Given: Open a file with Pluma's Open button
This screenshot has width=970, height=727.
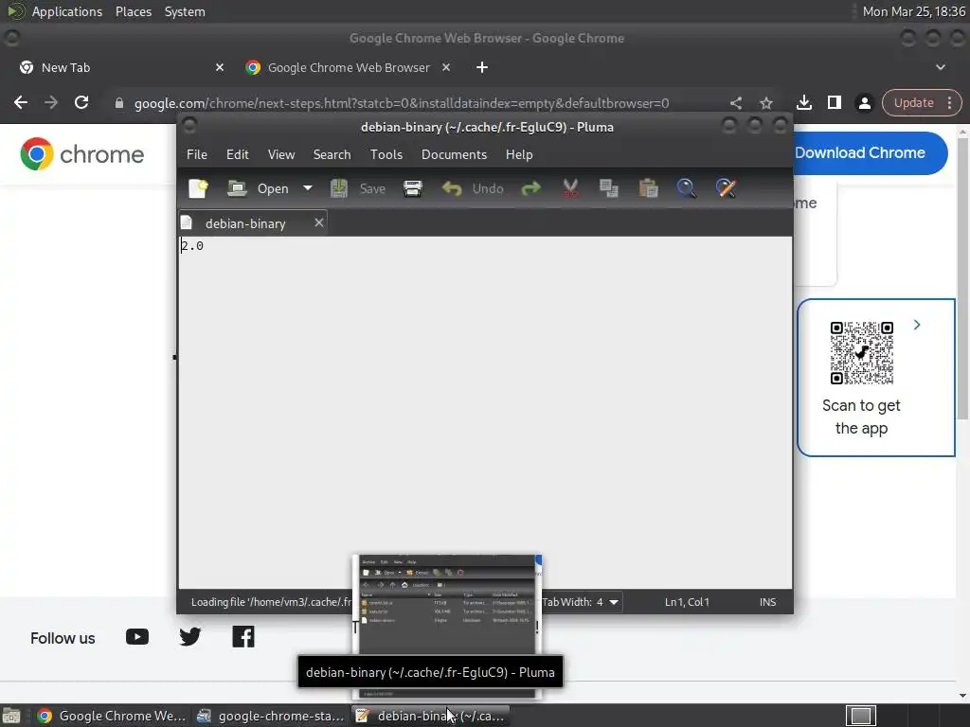Looking at the screenshot, I should [258, 188].
